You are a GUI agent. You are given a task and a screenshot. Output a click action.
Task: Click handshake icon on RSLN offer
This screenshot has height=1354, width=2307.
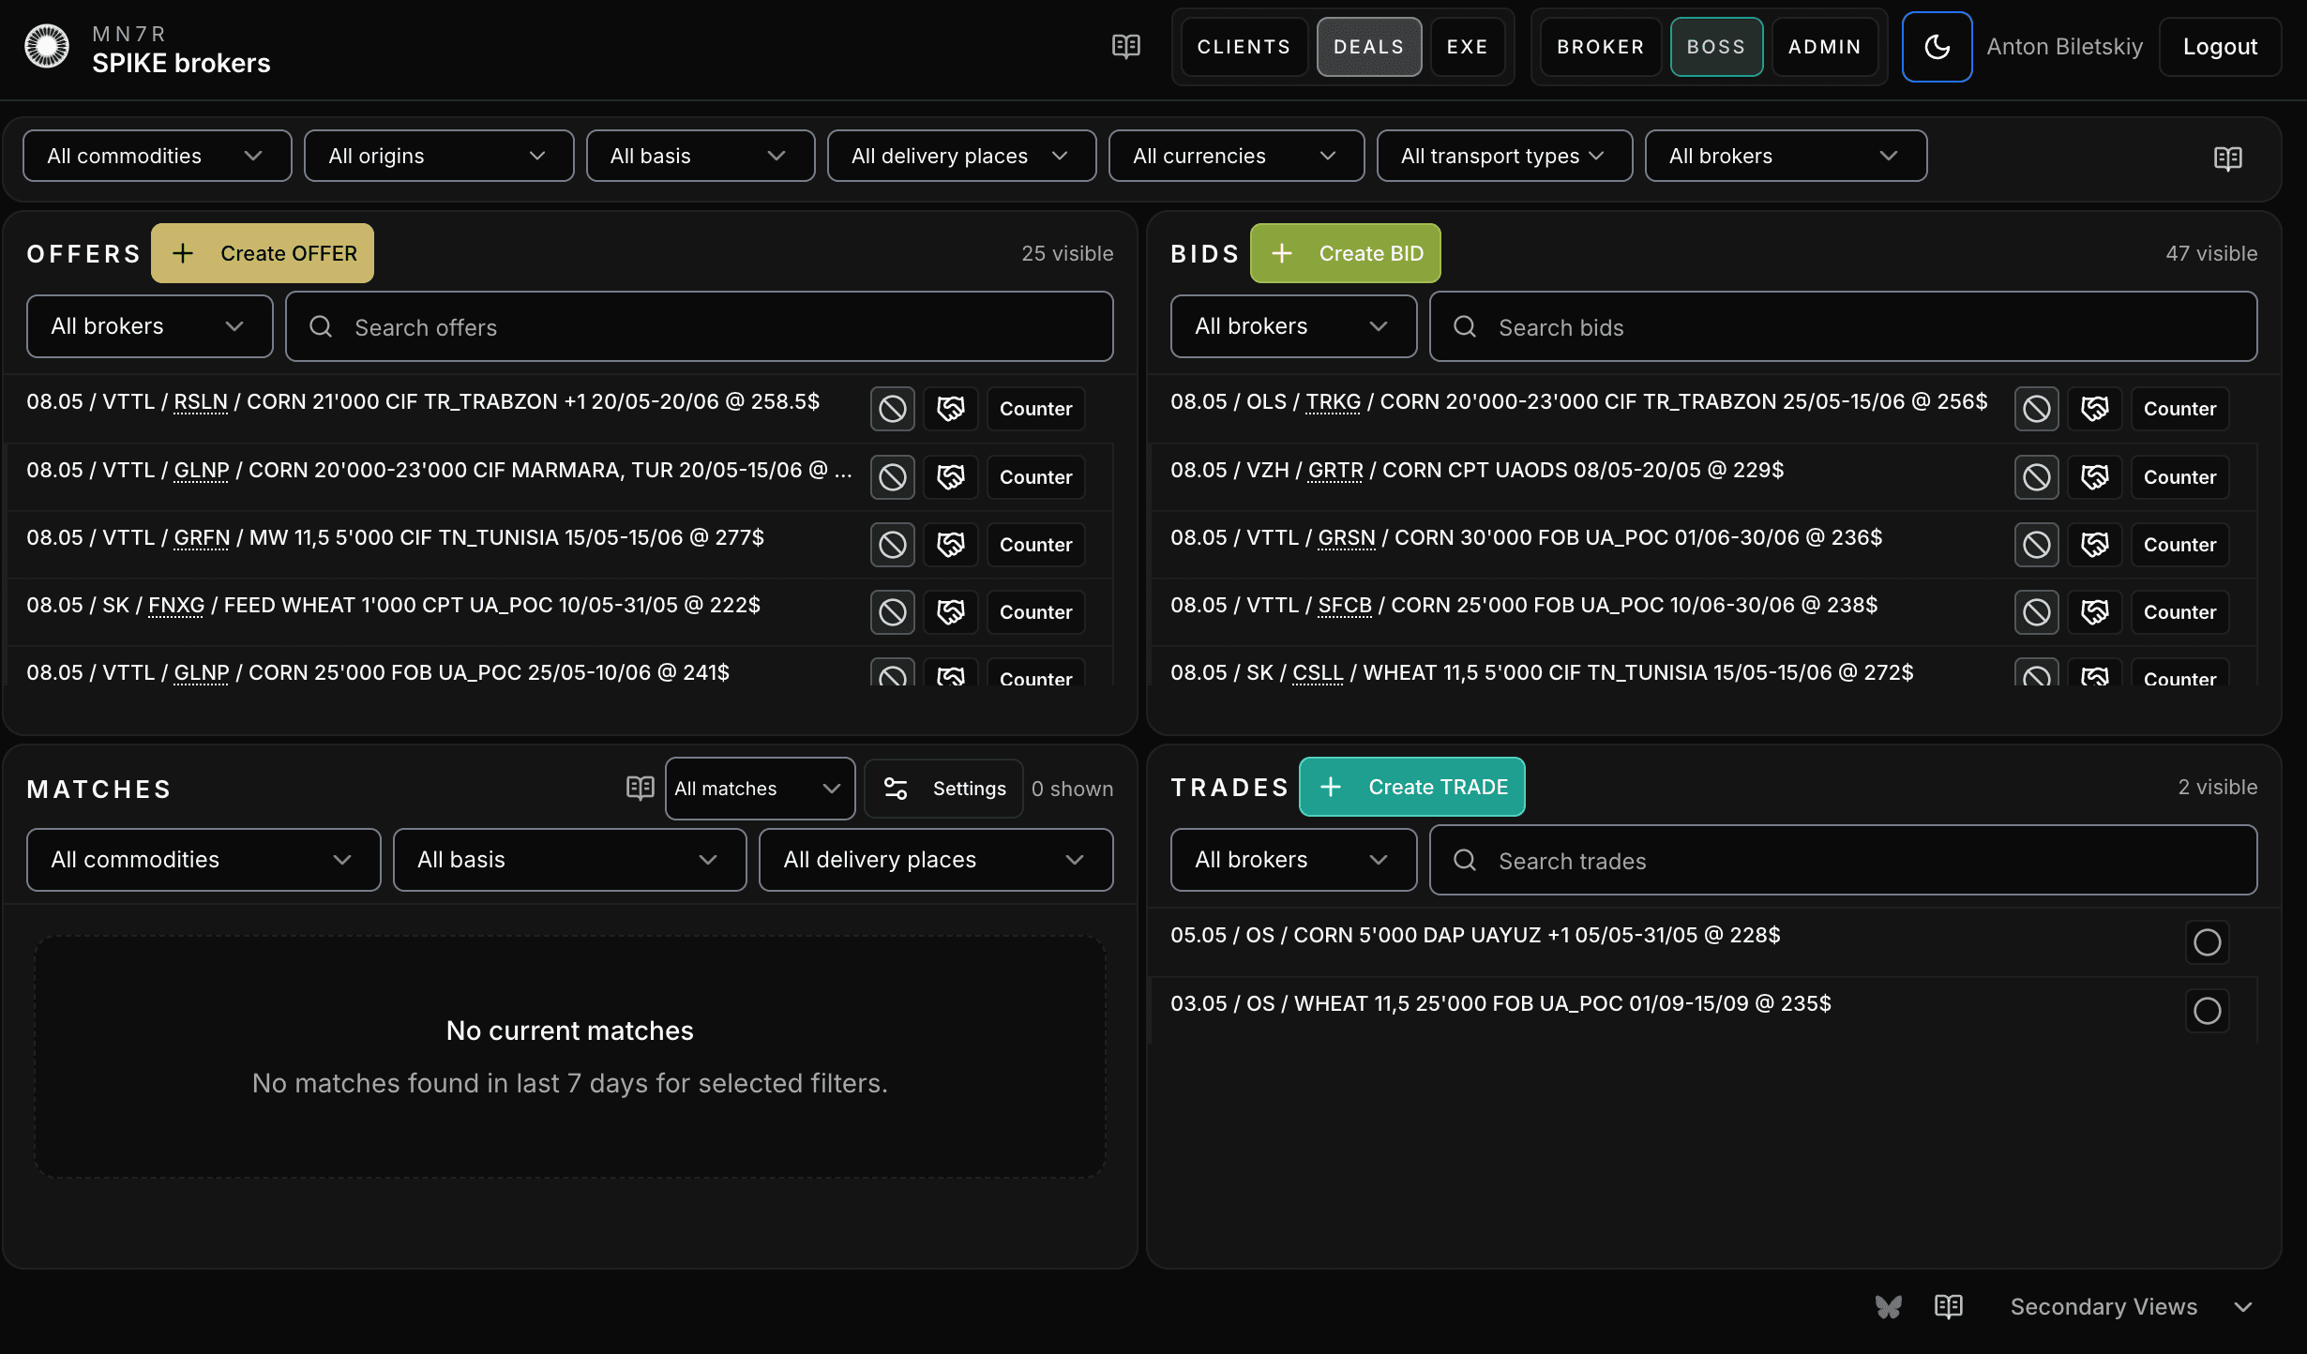pyautogui.click(x=950, y=409)
